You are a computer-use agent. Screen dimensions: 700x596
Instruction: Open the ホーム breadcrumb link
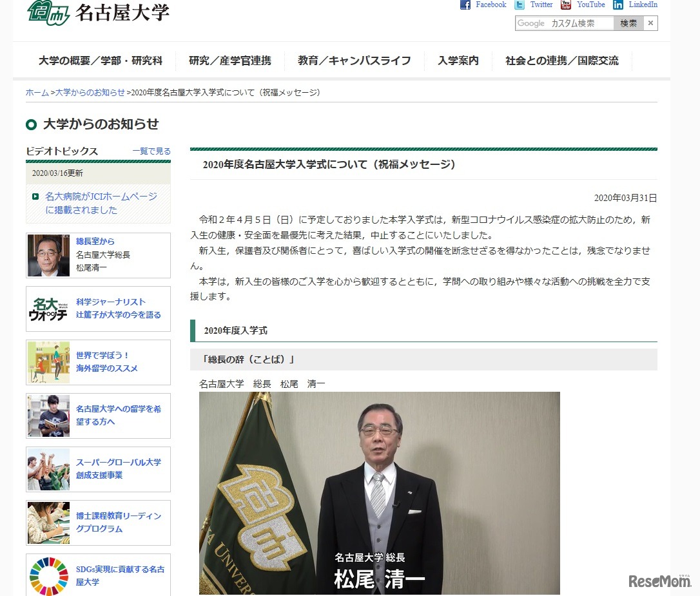(x=36, y=92)
